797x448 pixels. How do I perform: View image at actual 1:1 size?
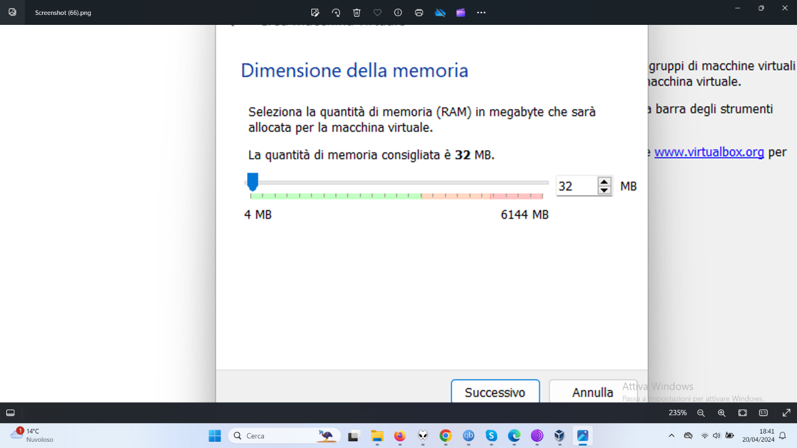point(763,413)
